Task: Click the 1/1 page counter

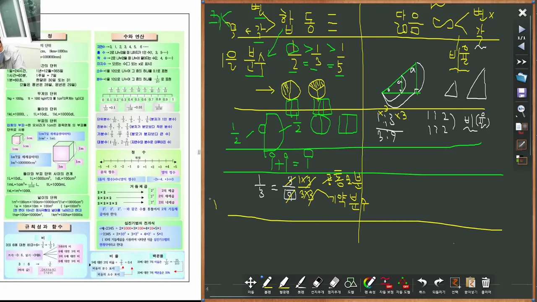Action: click(x=521, y=38)
